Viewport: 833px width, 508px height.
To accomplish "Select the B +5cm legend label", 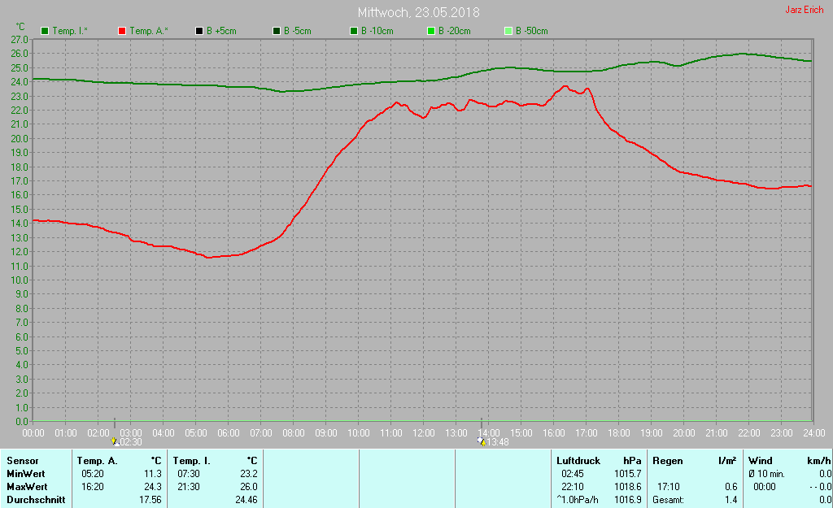I will pos(221,31).
